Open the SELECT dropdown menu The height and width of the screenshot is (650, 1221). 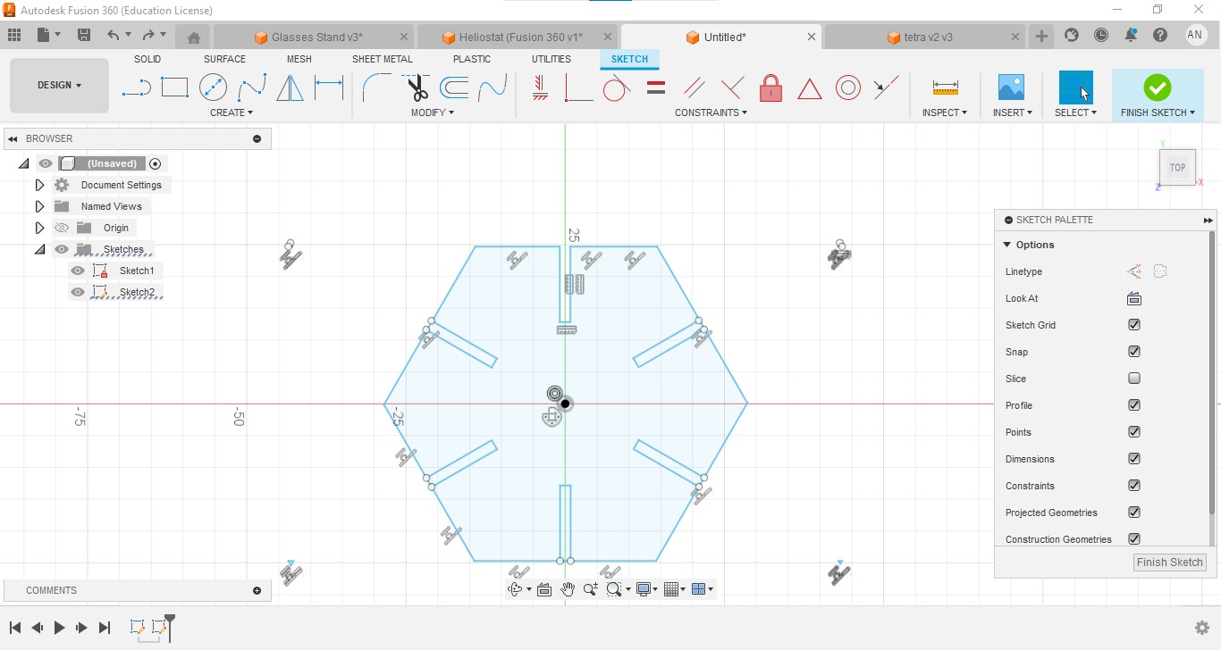(x=1075, y=112)
